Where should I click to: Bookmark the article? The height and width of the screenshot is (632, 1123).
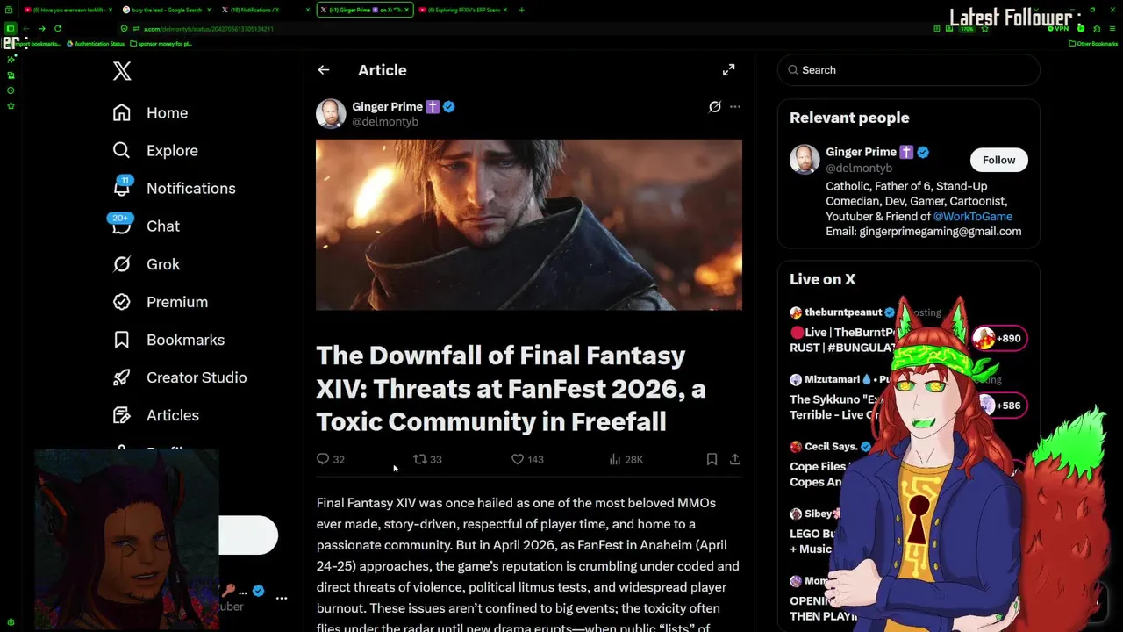[712, 459]
